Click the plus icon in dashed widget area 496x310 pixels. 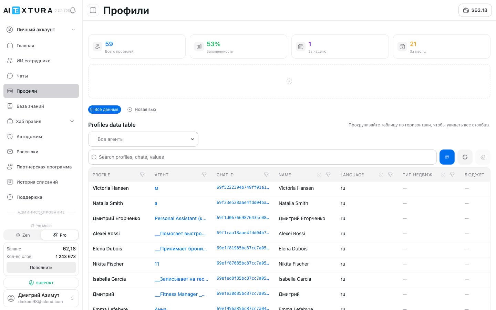coord(289,81)
